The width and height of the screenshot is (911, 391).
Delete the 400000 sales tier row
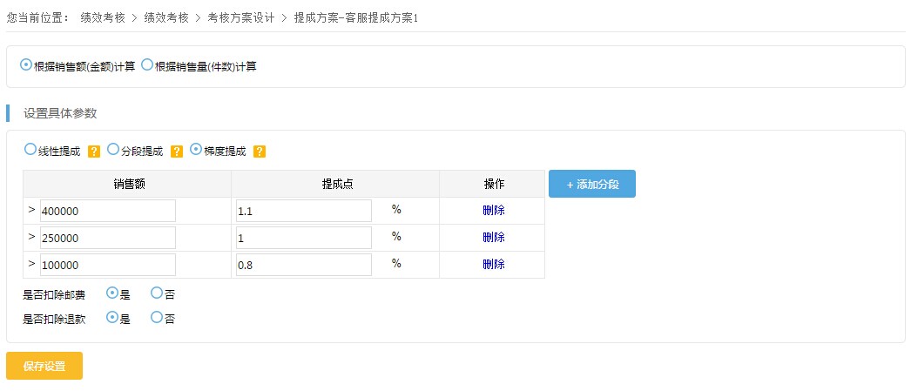coord(493,211)
